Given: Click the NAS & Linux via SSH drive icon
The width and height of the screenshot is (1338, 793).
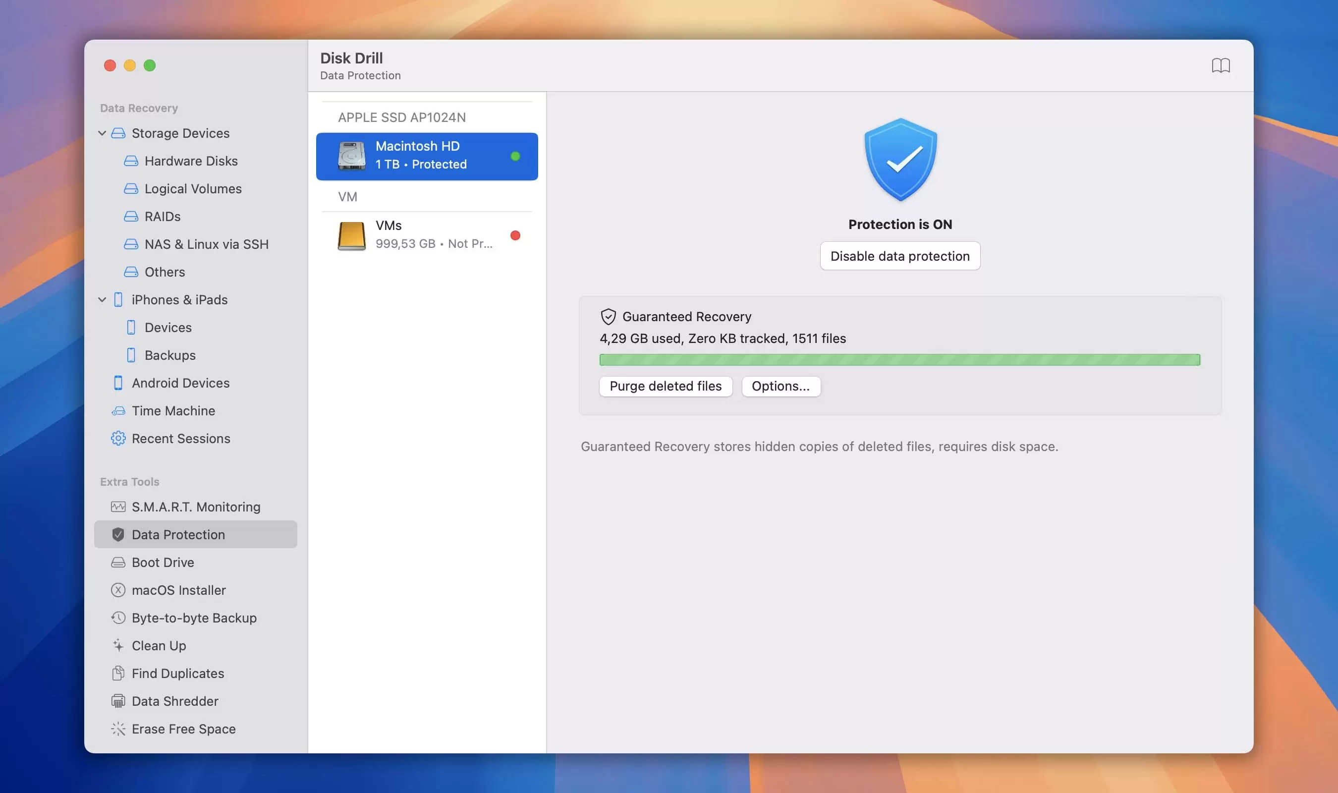Looking at the screenshot, I should [x=131, y=244].
